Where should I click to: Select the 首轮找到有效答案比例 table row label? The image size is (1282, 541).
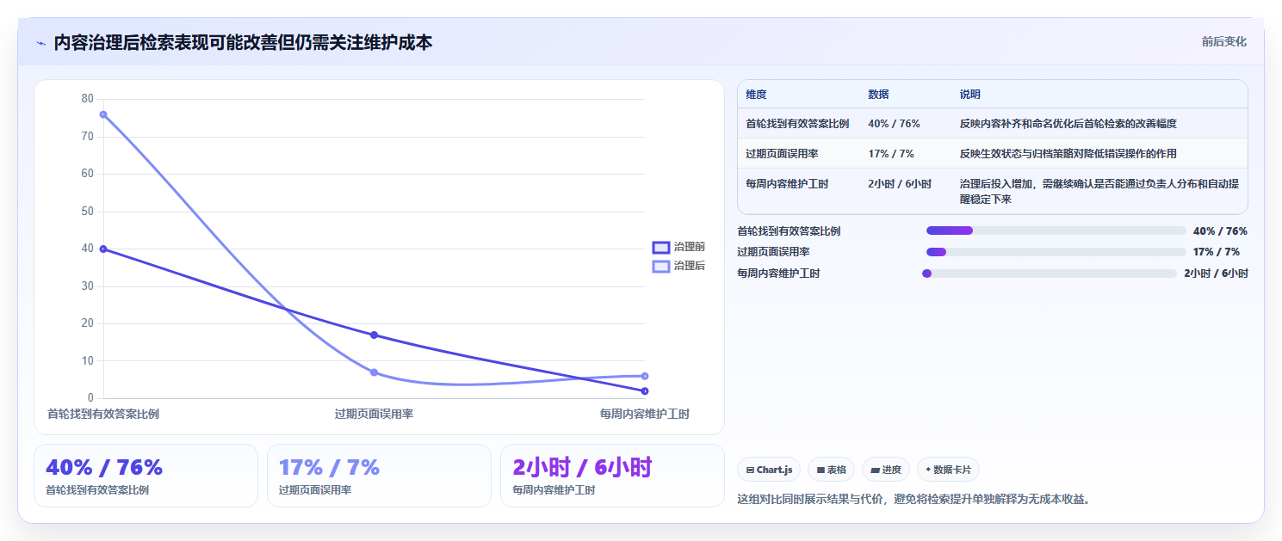tap(797, 124)
